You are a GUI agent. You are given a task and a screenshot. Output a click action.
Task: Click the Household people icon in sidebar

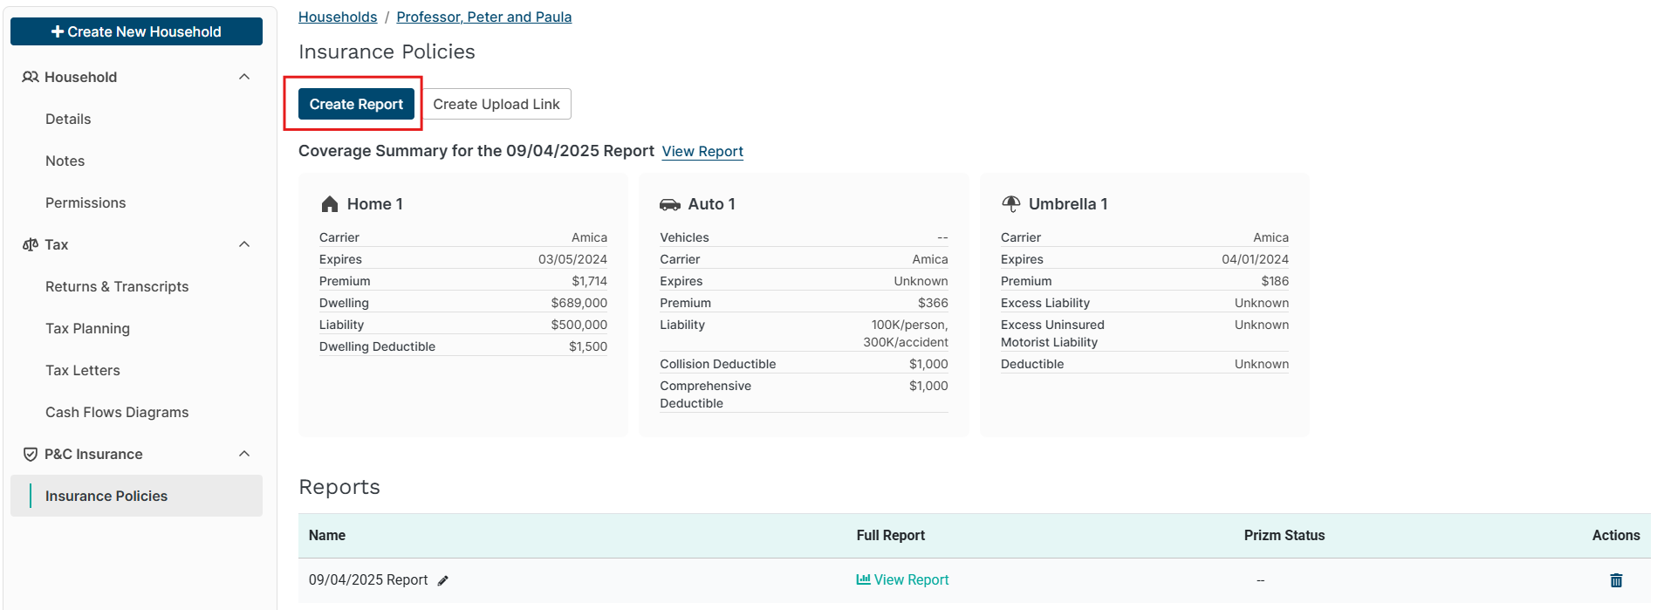coord(31,78)
